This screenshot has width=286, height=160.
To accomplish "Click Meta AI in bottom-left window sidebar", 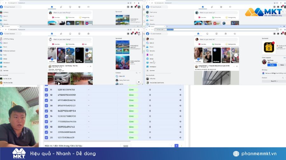I will coord(5,43).
